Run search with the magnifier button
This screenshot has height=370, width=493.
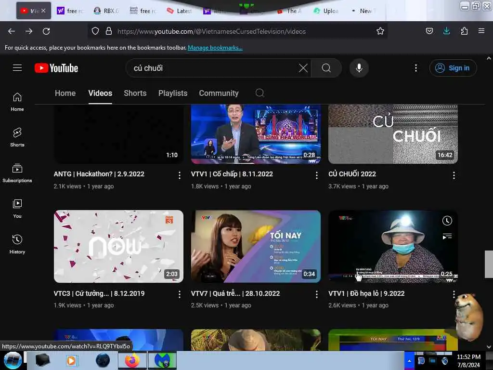tap(326, 68)
